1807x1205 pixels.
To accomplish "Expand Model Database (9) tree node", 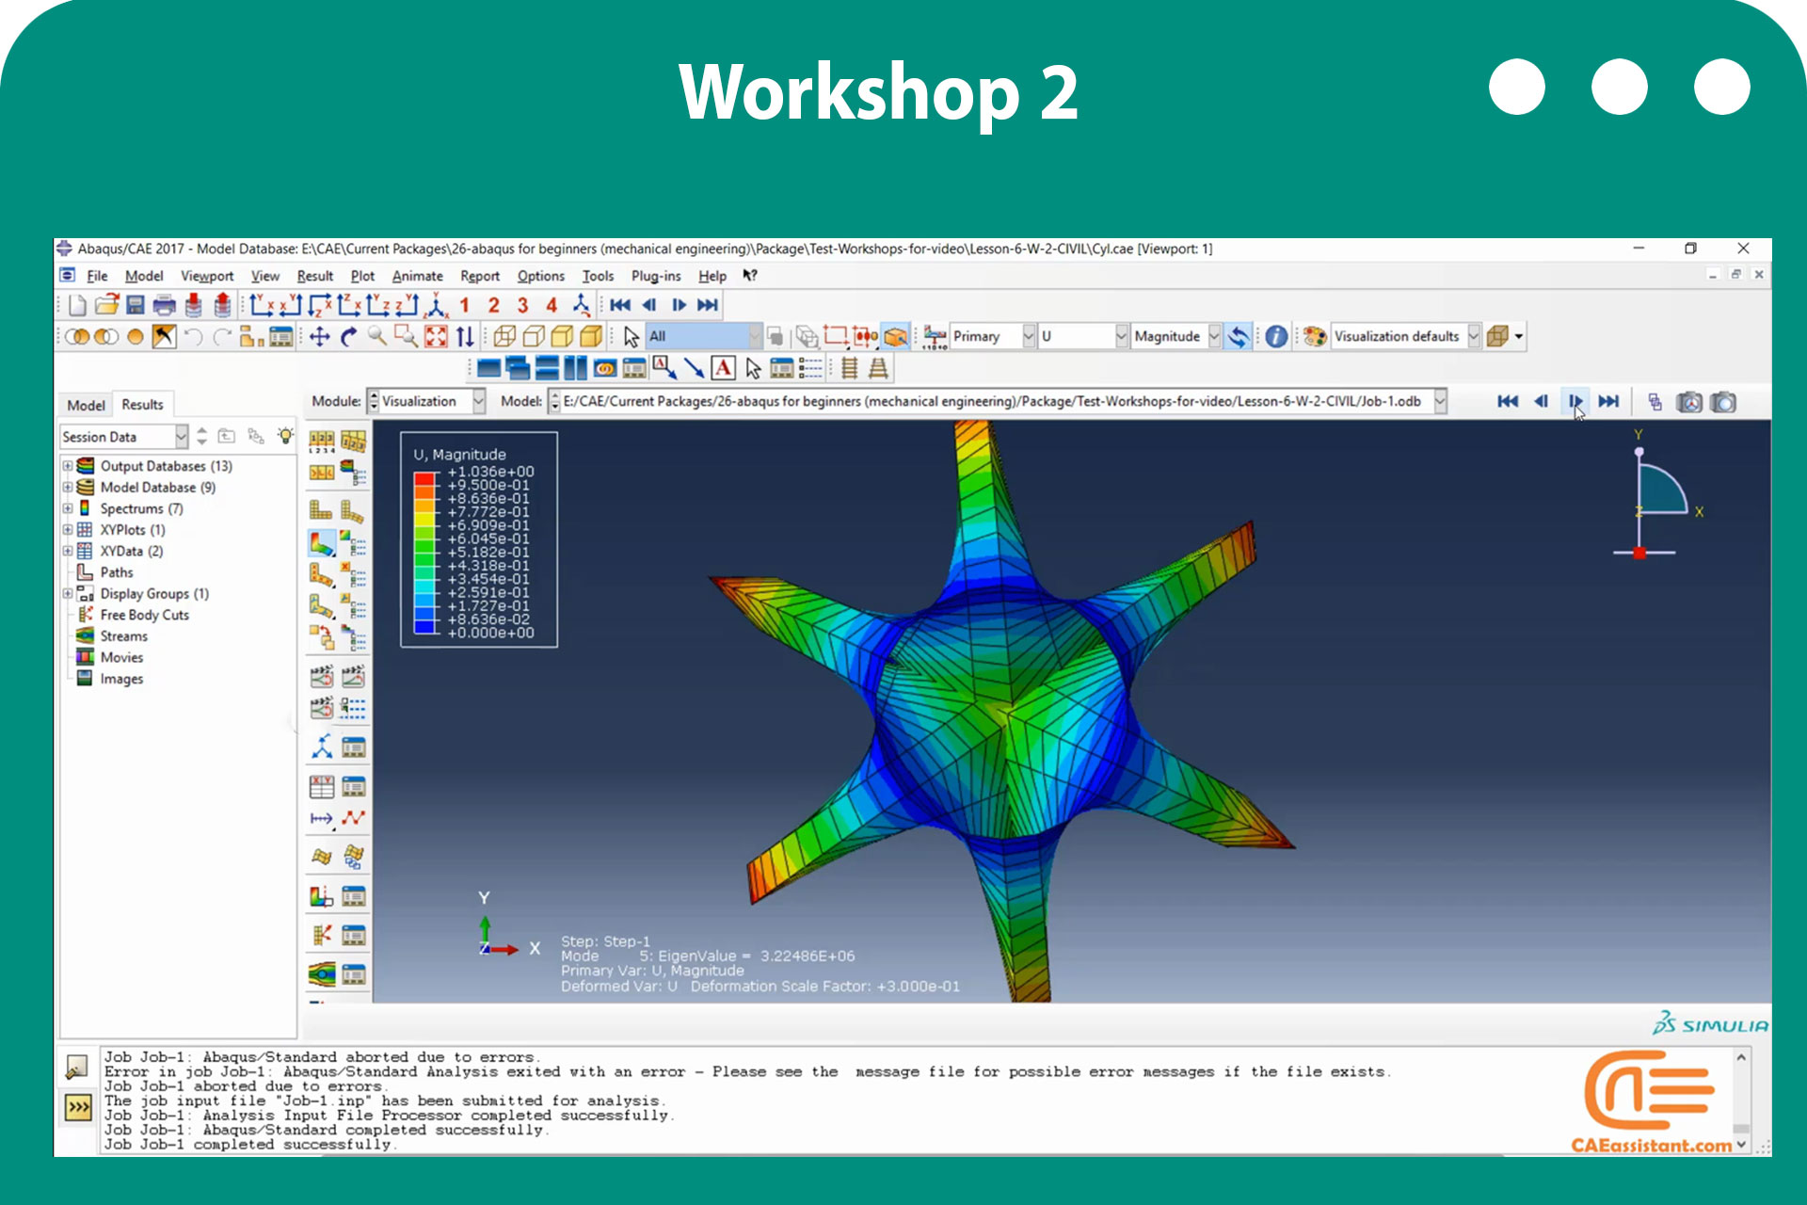I will tap(68, 488).
